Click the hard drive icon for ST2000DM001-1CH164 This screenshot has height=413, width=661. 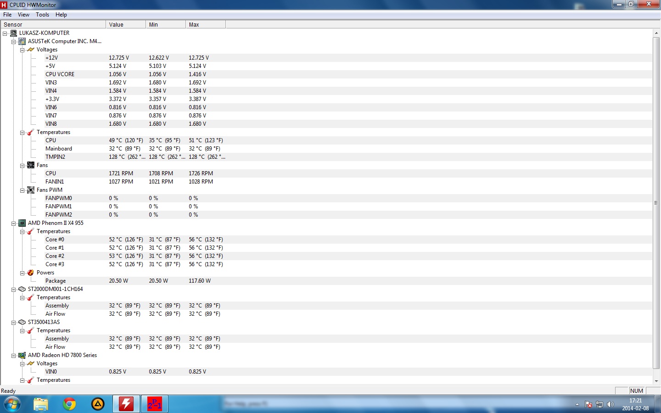point(22,289)
